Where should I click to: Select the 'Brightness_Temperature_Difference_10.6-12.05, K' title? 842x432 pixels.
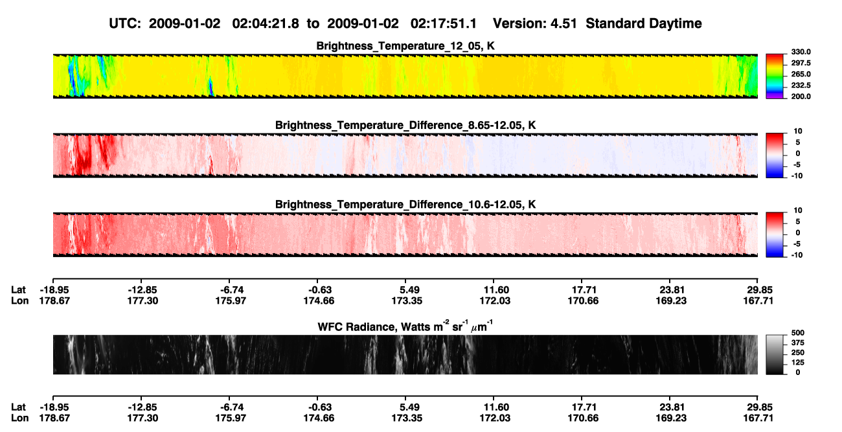coord(405,205)
